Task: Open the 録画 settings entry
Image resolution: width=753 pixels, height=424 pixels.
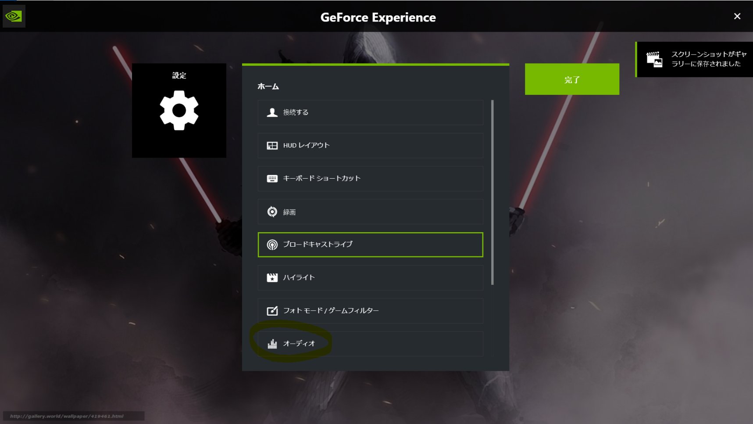Action: point(370,212)
